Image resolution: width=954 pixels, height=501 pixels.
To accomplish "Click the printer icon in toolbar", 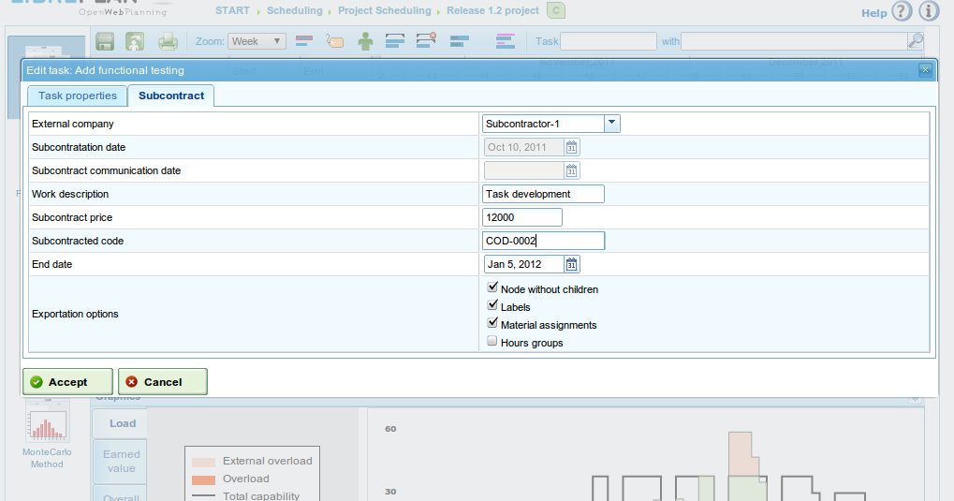I will pos(168,41).
